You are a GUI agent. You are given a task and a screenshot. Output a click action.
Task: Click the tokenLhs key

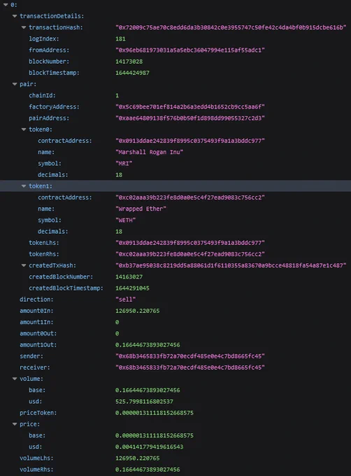coord(44,243)
